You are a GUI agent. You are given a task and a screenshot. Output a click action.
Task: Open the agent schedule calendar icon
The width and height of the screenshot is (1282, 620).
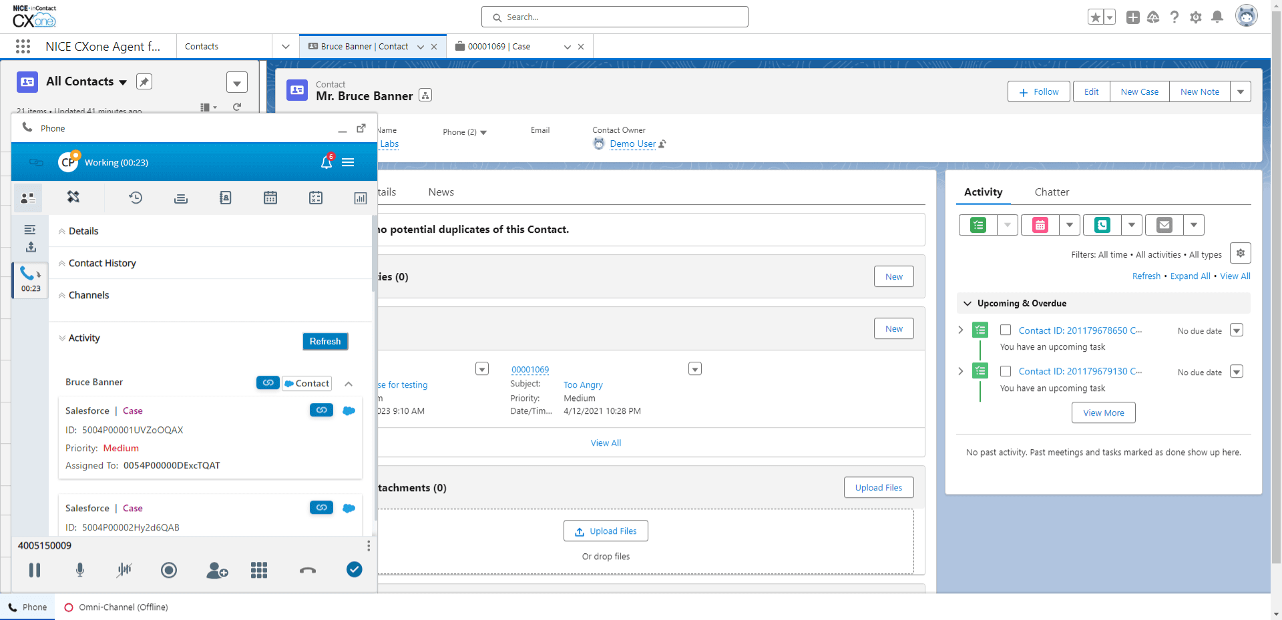click(270, 198)
